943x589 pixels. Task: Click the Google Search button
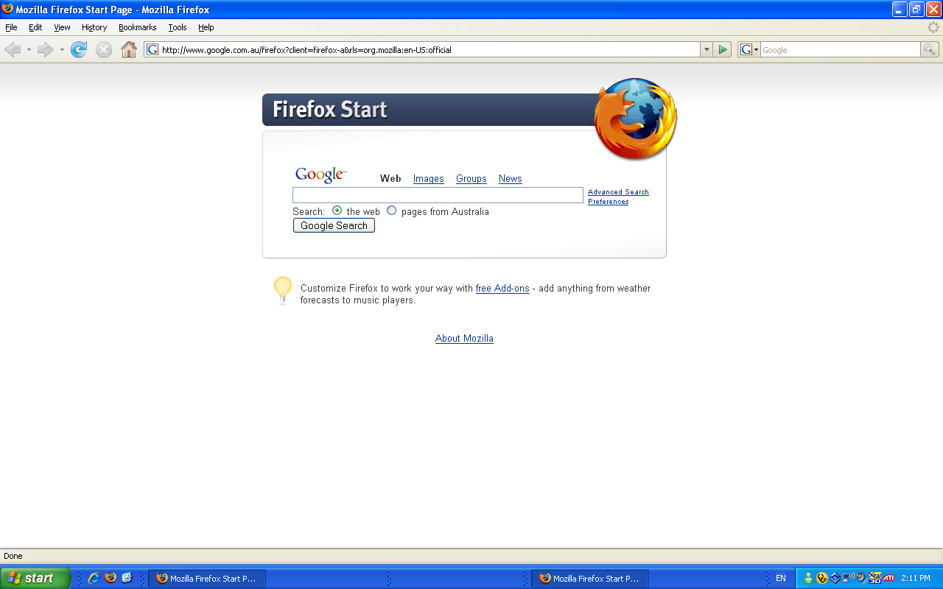pos(334,226)
